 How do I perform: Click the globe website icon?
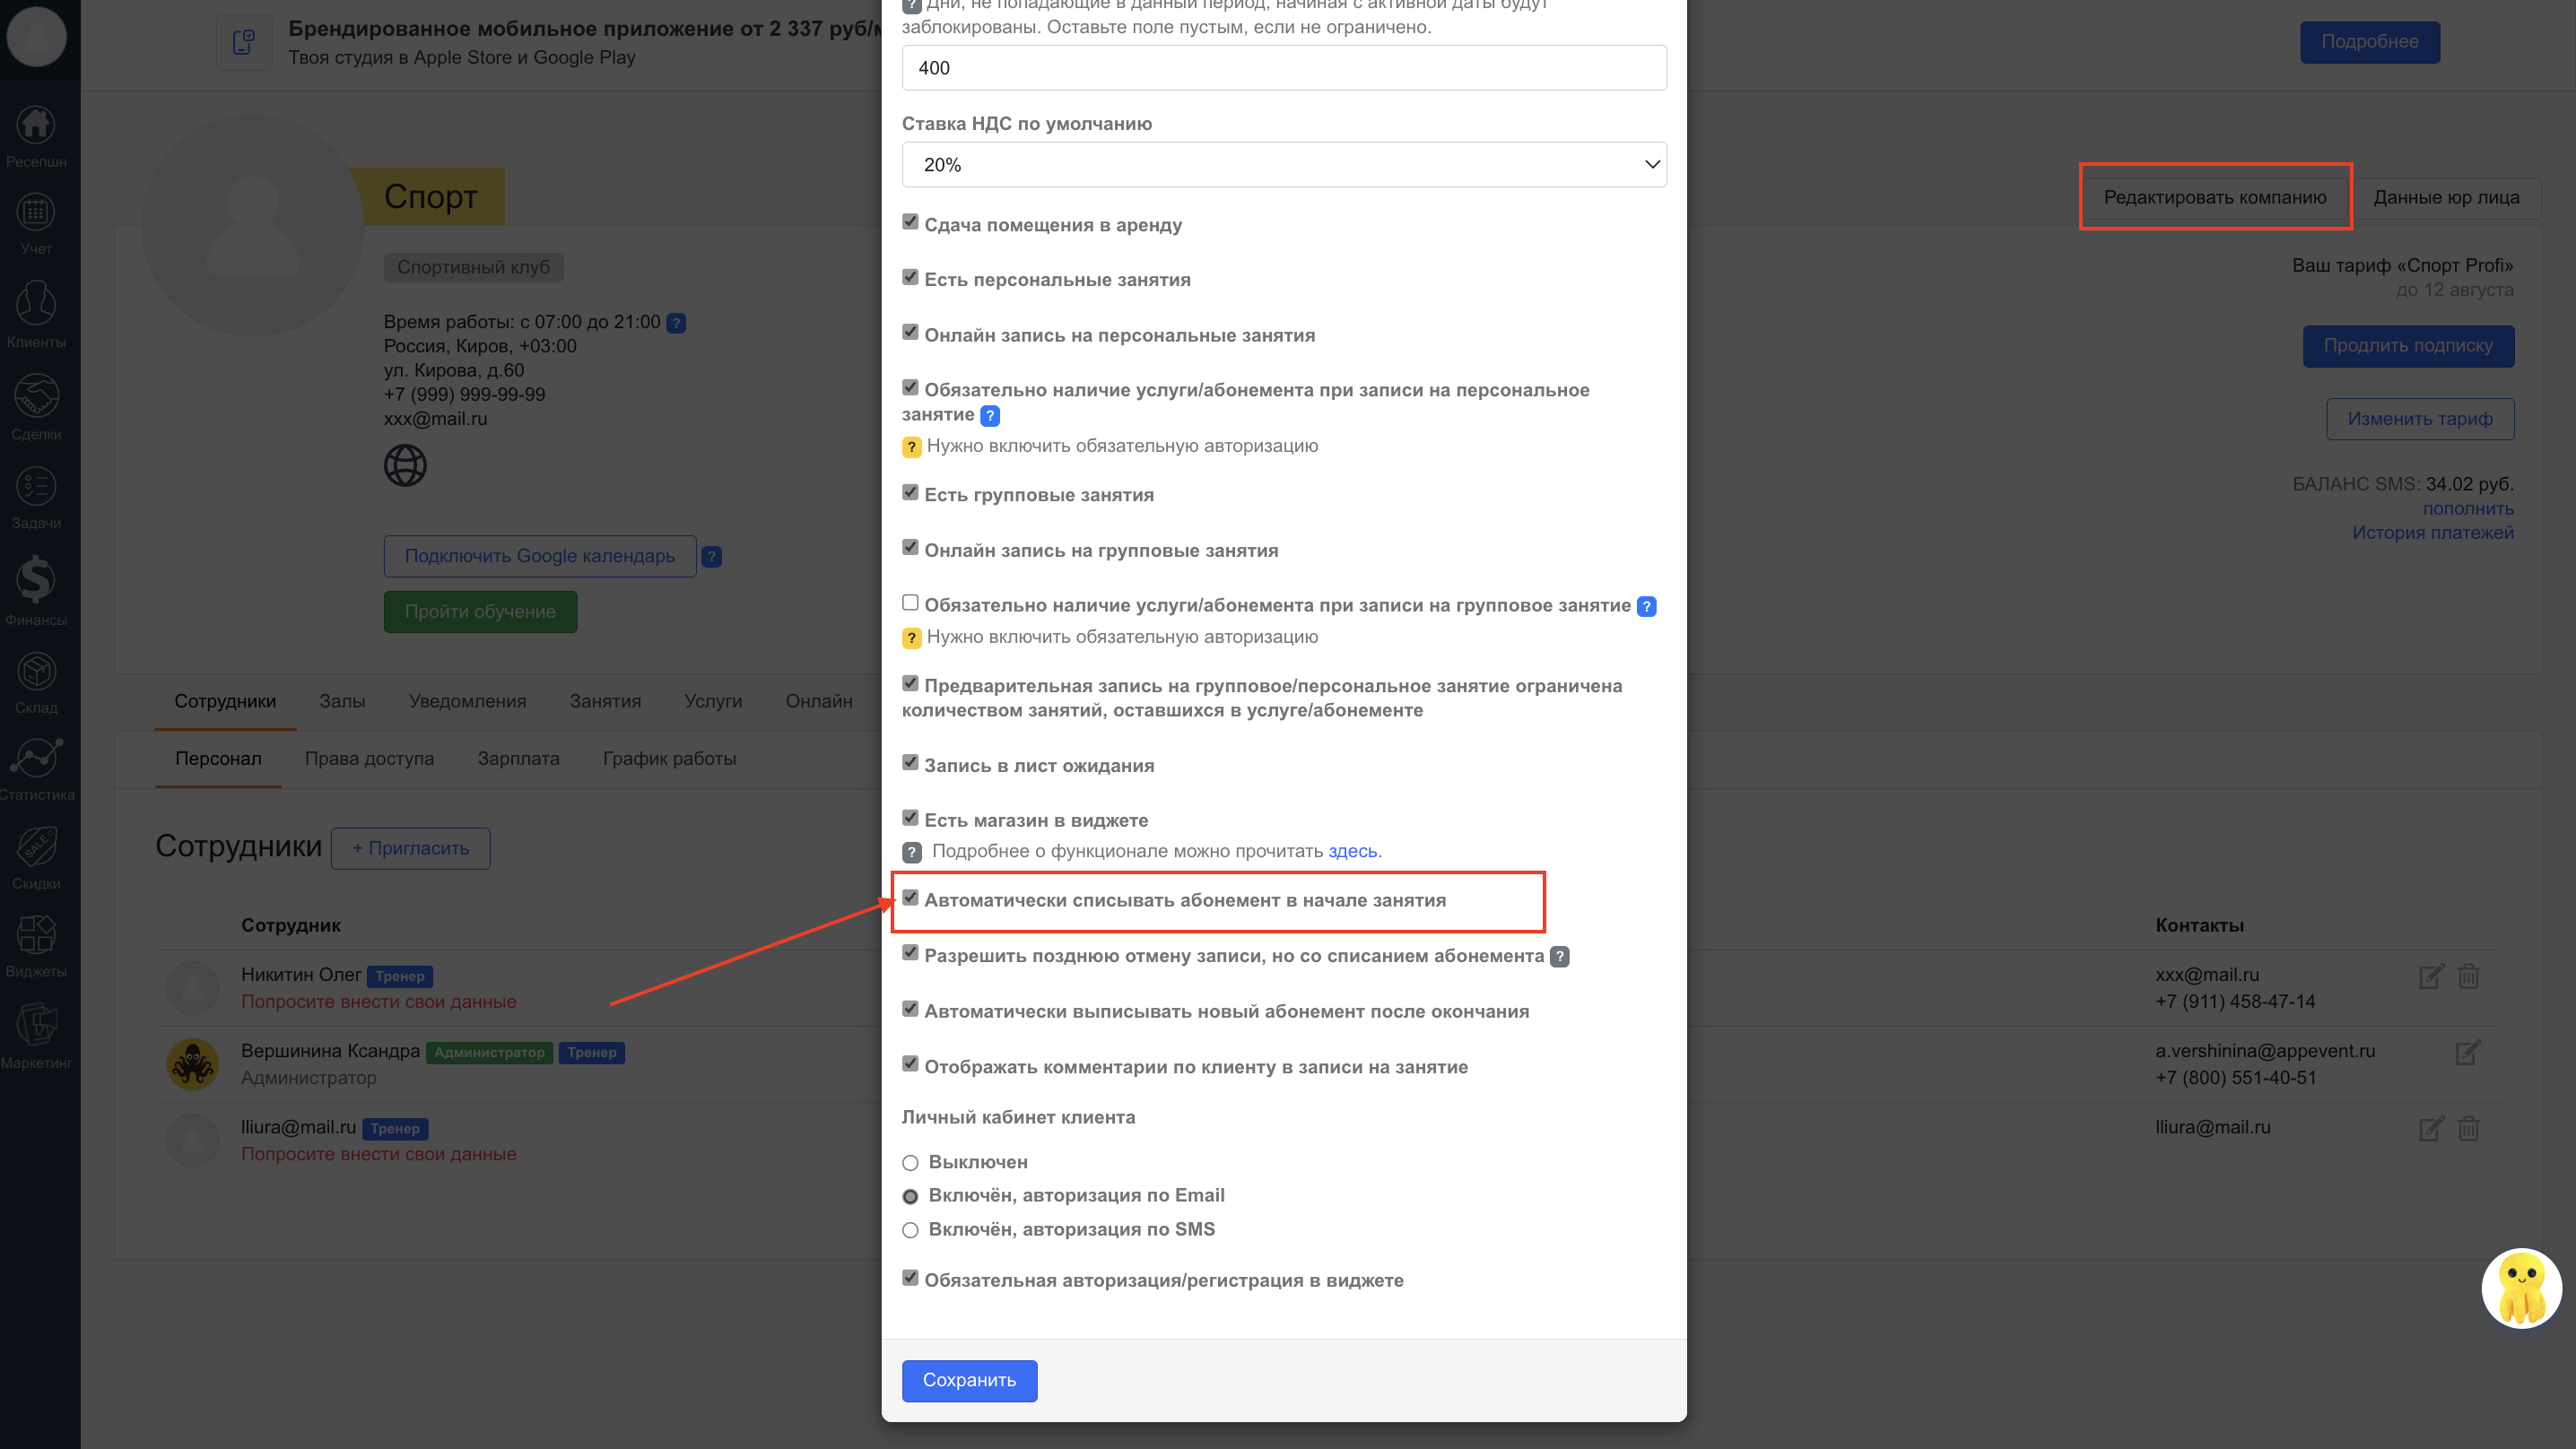[x=405, y=466]
